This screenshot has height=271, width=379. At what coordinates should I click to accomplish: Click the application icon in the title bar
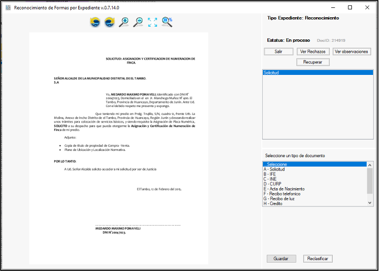point(7,8)
